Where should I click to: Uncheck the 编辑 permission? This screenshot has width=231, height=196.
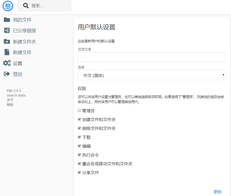pyautogui.click(x=79, y=146)
